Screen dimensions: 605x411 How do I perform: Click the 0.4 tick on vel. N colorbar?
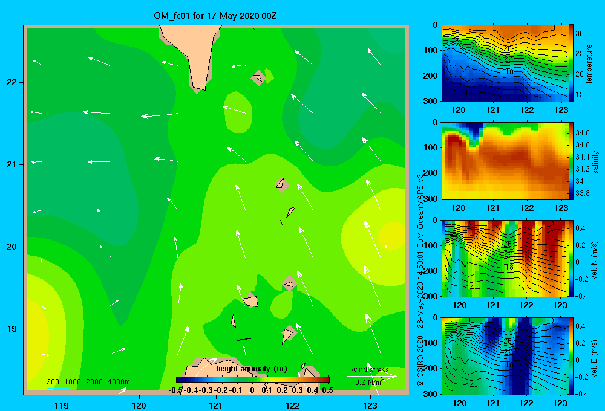580,228
